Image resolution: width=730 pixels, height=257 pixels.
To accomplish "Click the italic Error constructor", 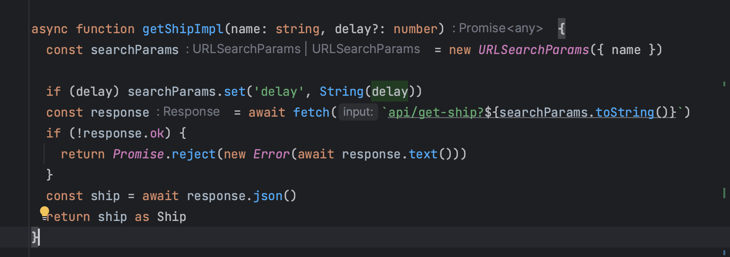I will 271,154.
